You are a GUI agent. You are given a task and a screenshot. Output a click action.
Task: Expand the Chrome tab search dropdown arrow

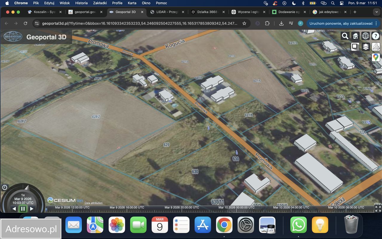pos(376,12)
